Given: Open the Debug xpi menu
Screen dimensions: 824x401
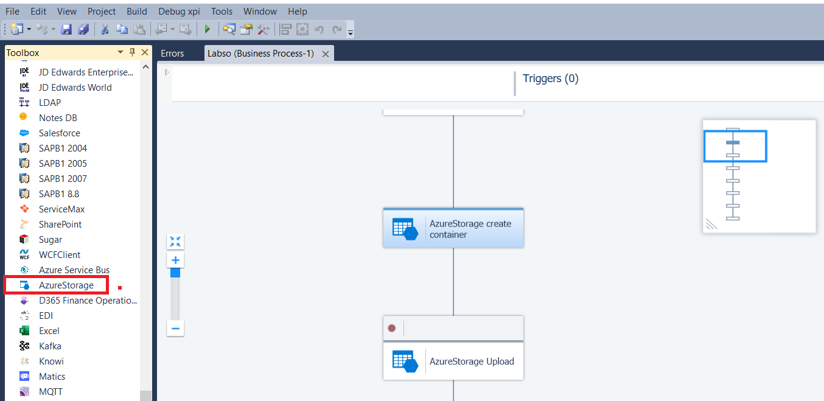Looking at the screenshot, I should tap(179, 12).
